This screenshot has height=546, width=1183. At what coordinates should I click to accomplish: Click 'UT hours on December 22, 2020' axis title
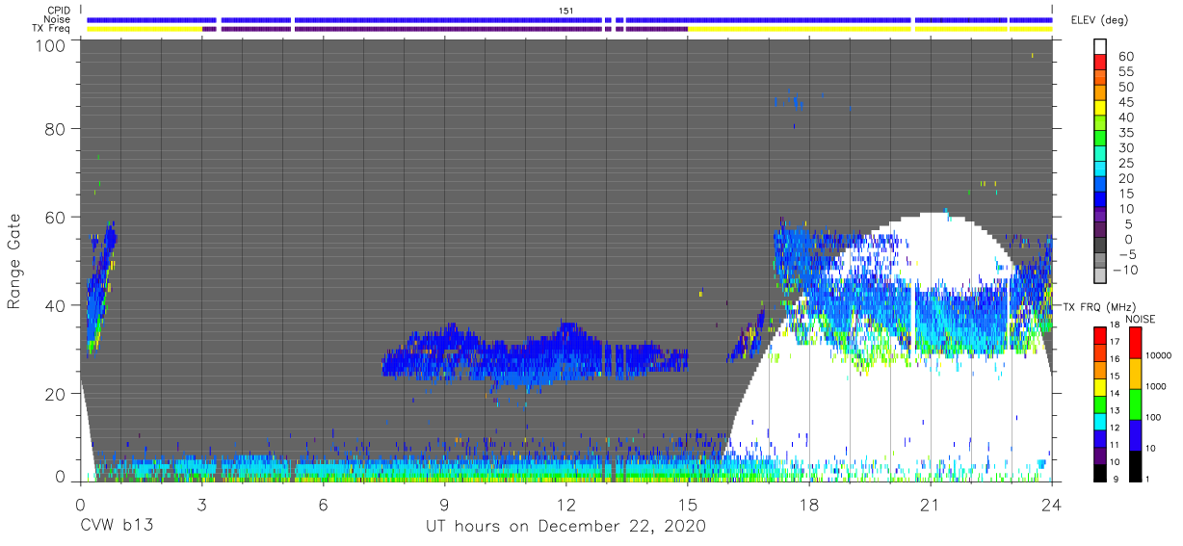click(566, 527)
